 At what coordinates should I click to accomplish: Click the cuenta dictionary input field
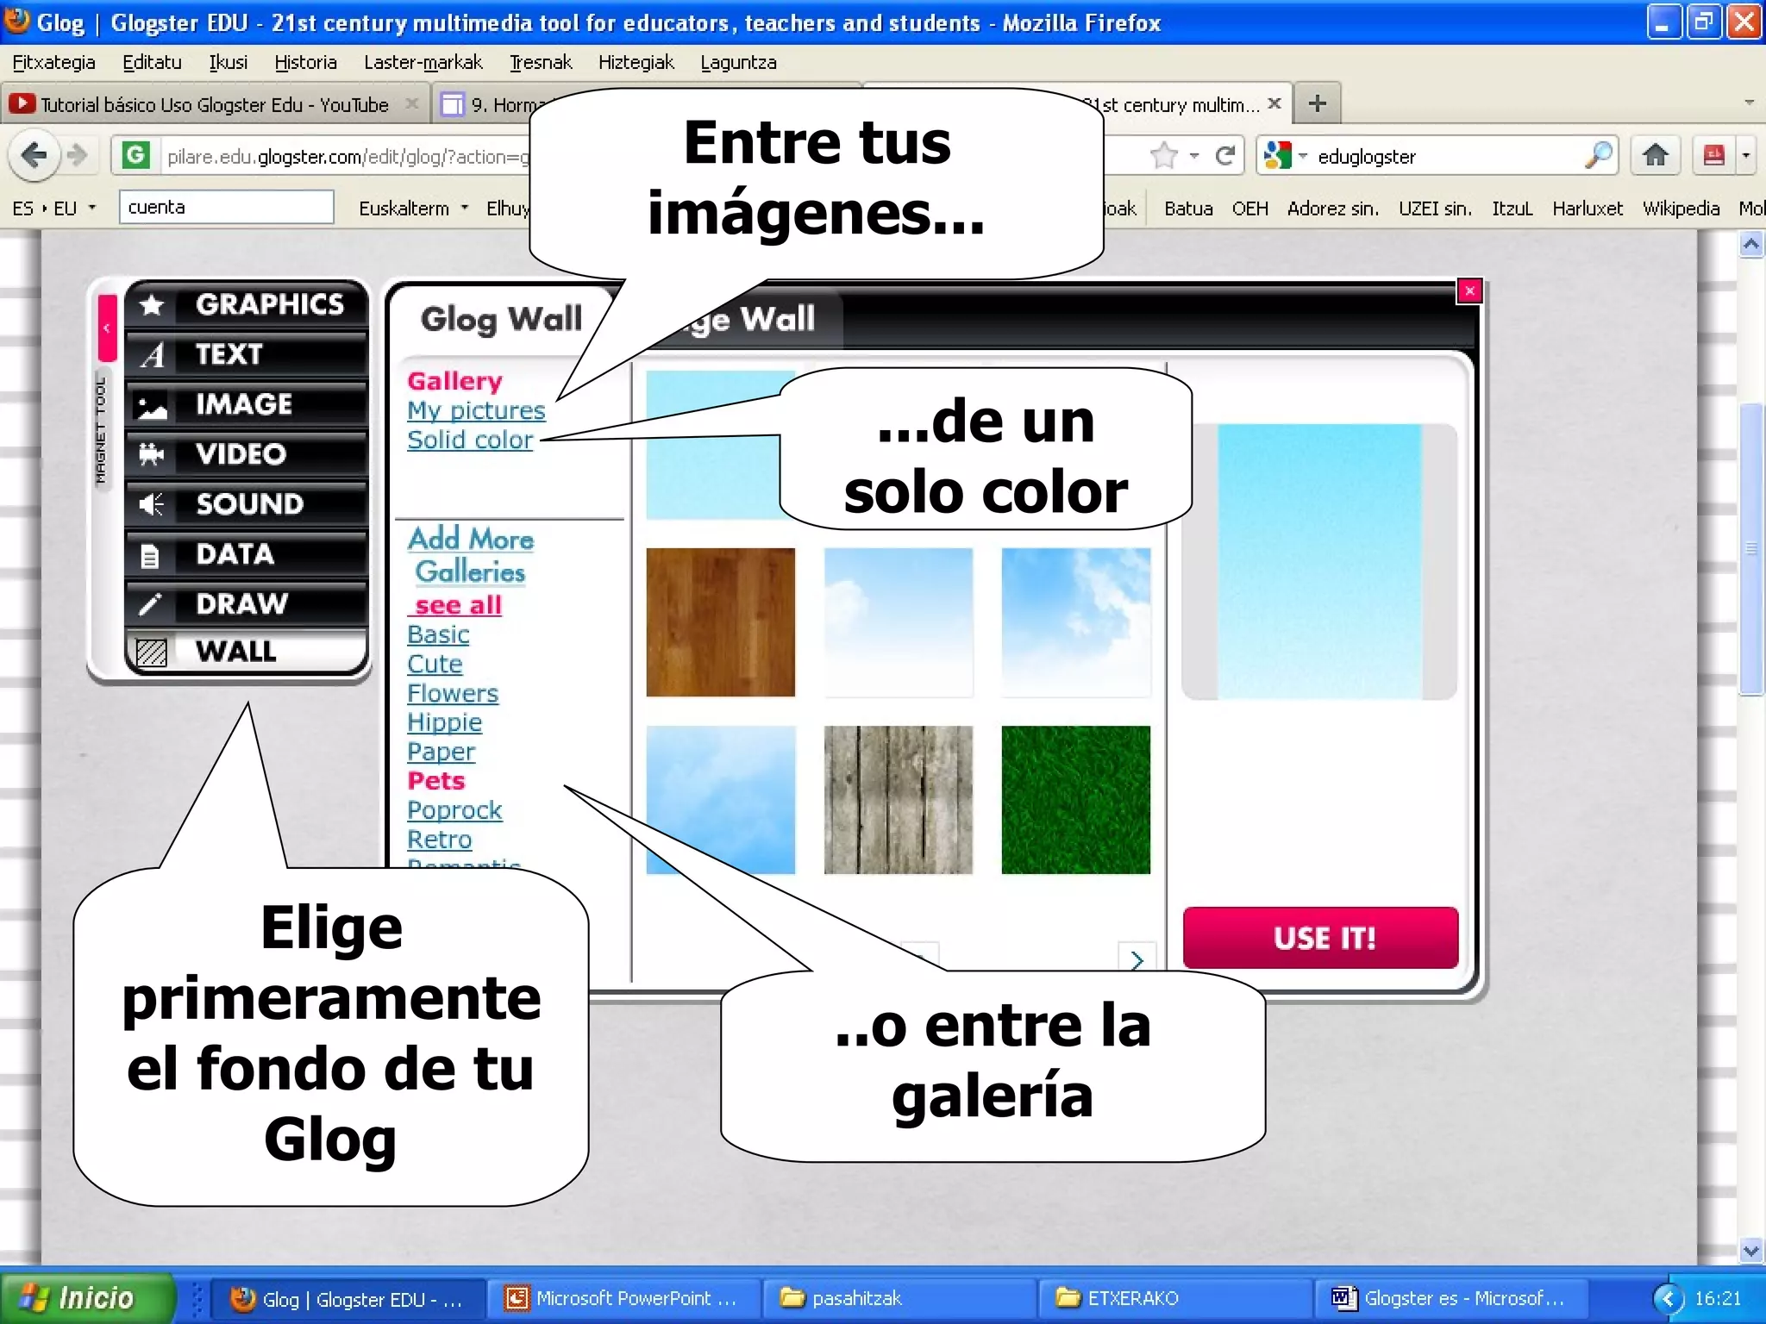pos(226,207)
